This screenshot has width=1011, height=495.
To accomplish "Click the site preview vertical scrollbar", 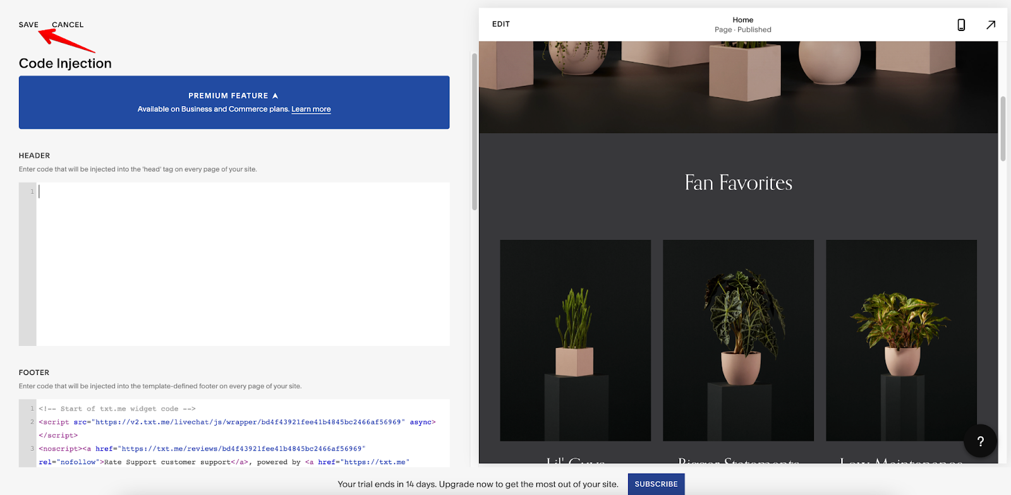I will click(x=1003, y=129).
